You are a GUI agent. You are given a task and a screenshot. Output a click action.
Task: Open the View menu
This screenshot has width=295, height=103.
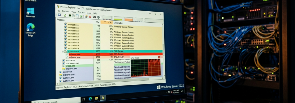(x=73, y=12)
